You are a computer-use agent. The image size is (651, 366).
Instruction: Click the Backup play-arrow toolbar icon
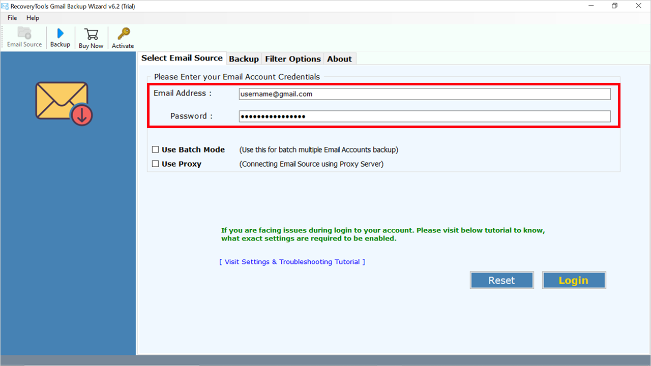[x=60, y=36]
